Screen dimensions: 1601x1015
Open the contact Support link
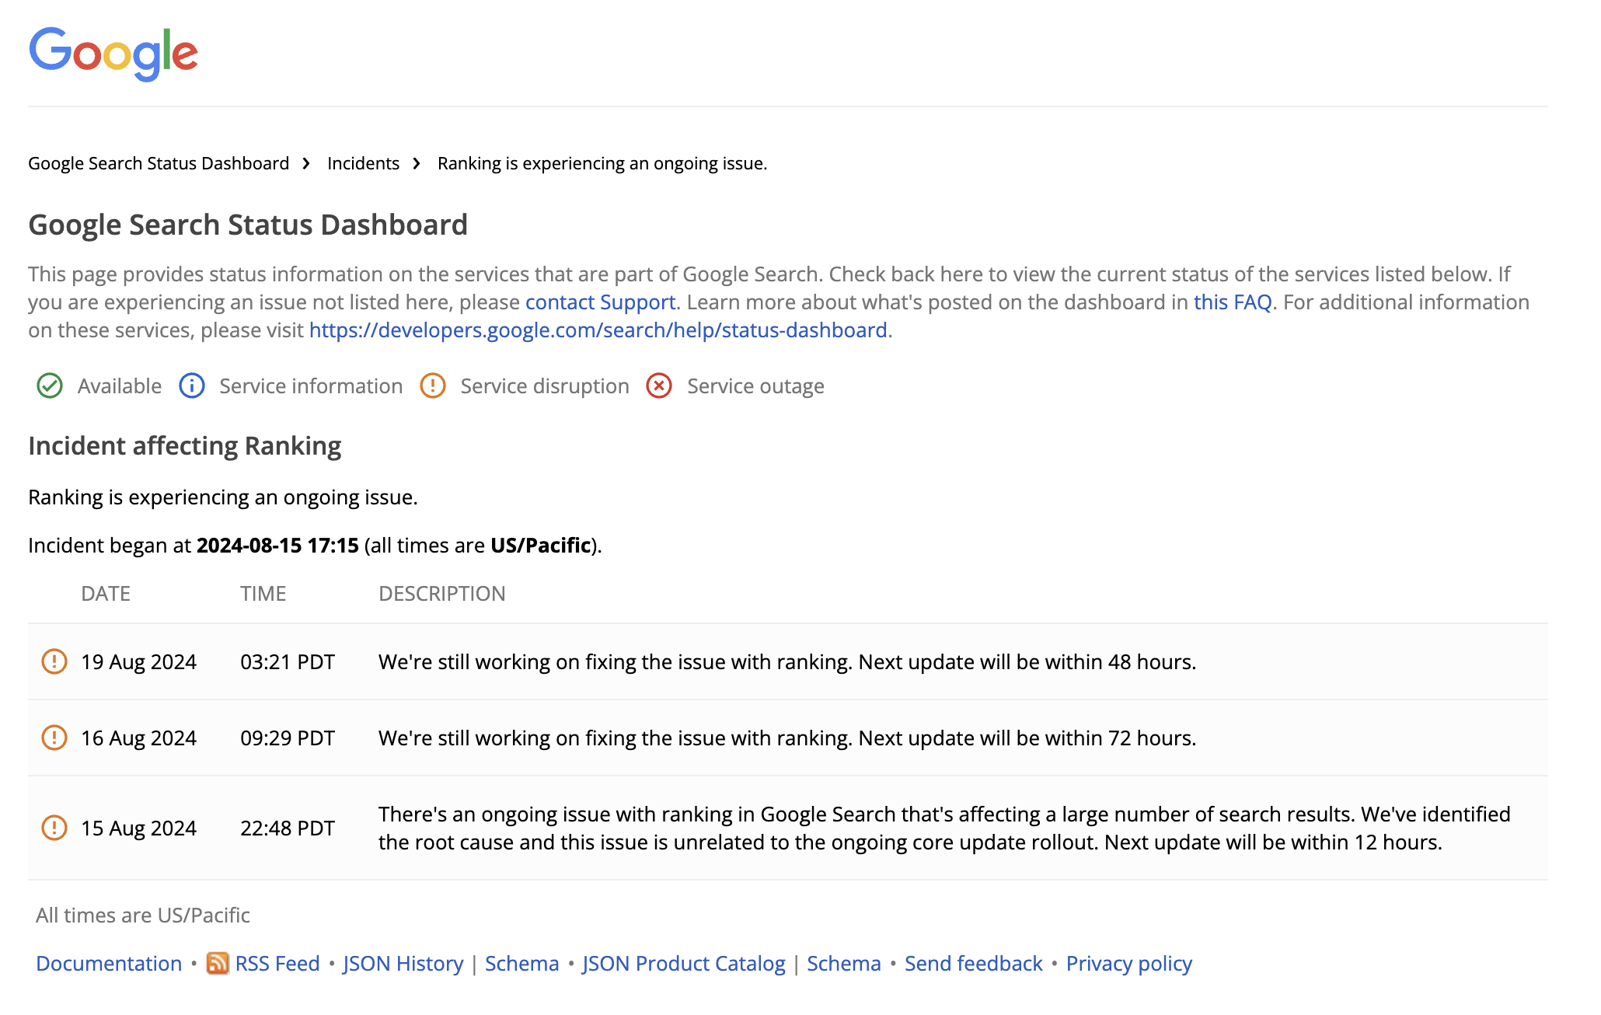(599, 302)
